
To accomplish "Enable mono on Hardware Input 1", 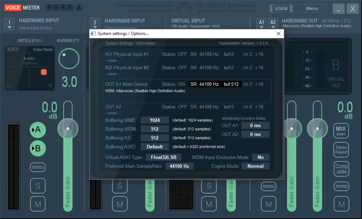I will [38, 167].
